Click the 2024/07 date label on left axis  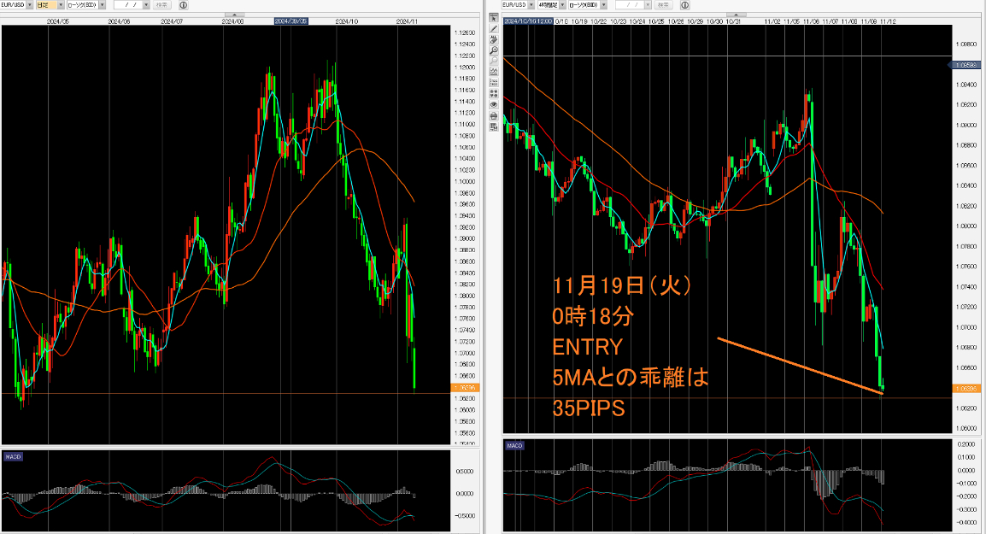[172, 21]
